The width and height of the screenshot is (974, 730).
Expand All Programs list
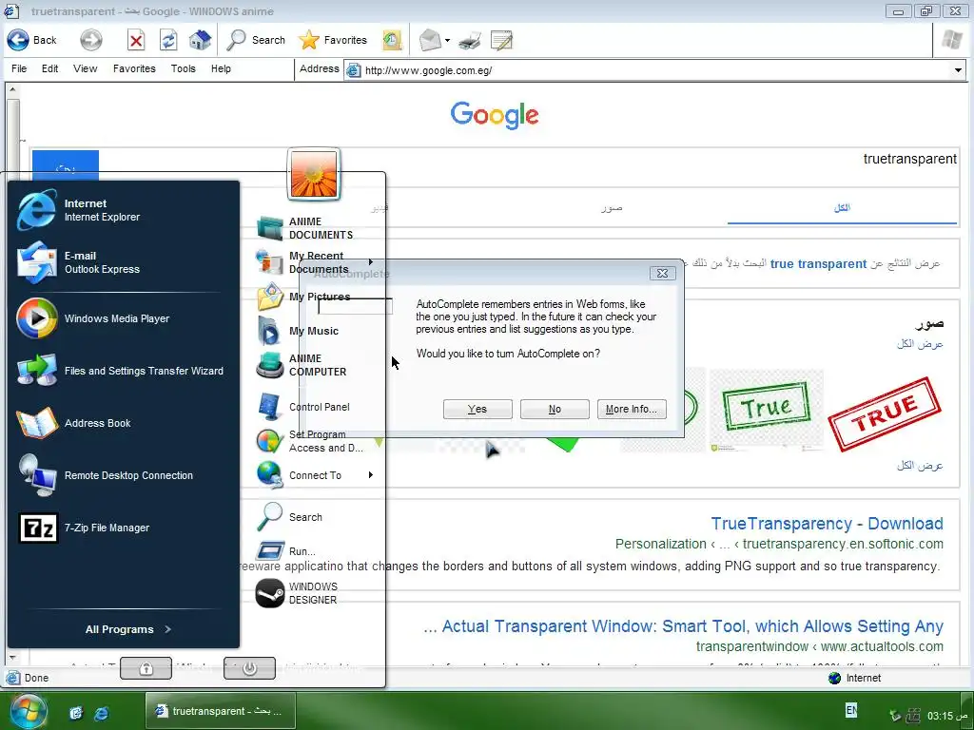tap(128, 629)
